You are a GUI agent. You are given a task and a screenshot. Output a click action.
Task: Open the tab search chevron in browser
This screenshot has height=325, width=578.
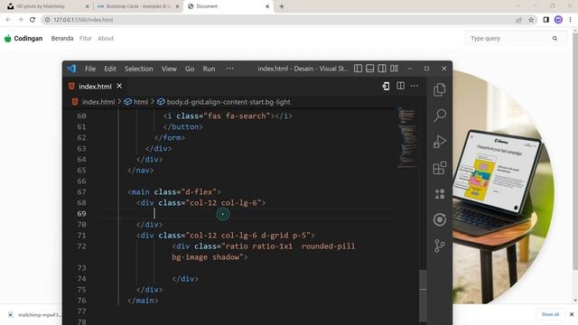click(x=517, y=6)
